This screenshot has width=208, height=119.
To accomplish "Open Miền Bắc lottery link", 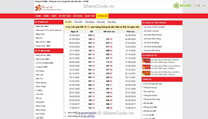I will (x=40, y=26).
